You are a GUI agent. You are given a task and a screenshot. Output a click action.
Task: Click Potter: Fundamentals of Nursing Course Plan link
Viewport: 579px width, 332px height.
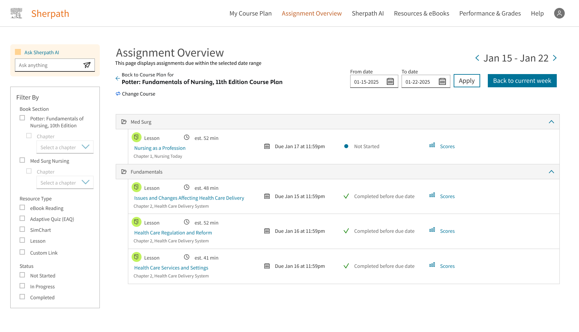202,82
